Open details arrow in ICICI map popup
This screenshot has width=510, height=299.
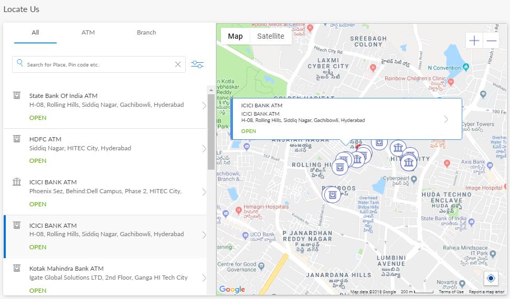tap(446, 119)
